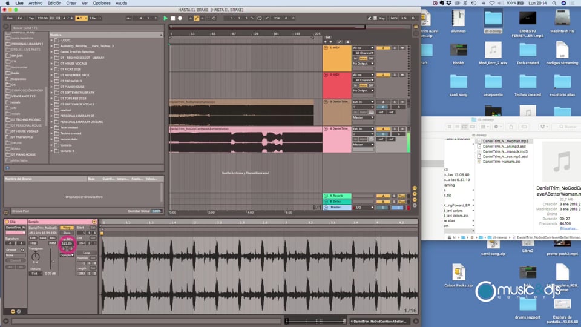581x327 pixels.
Task: Expand the DT PAD WORLD folder
Action: click(51, 81)
